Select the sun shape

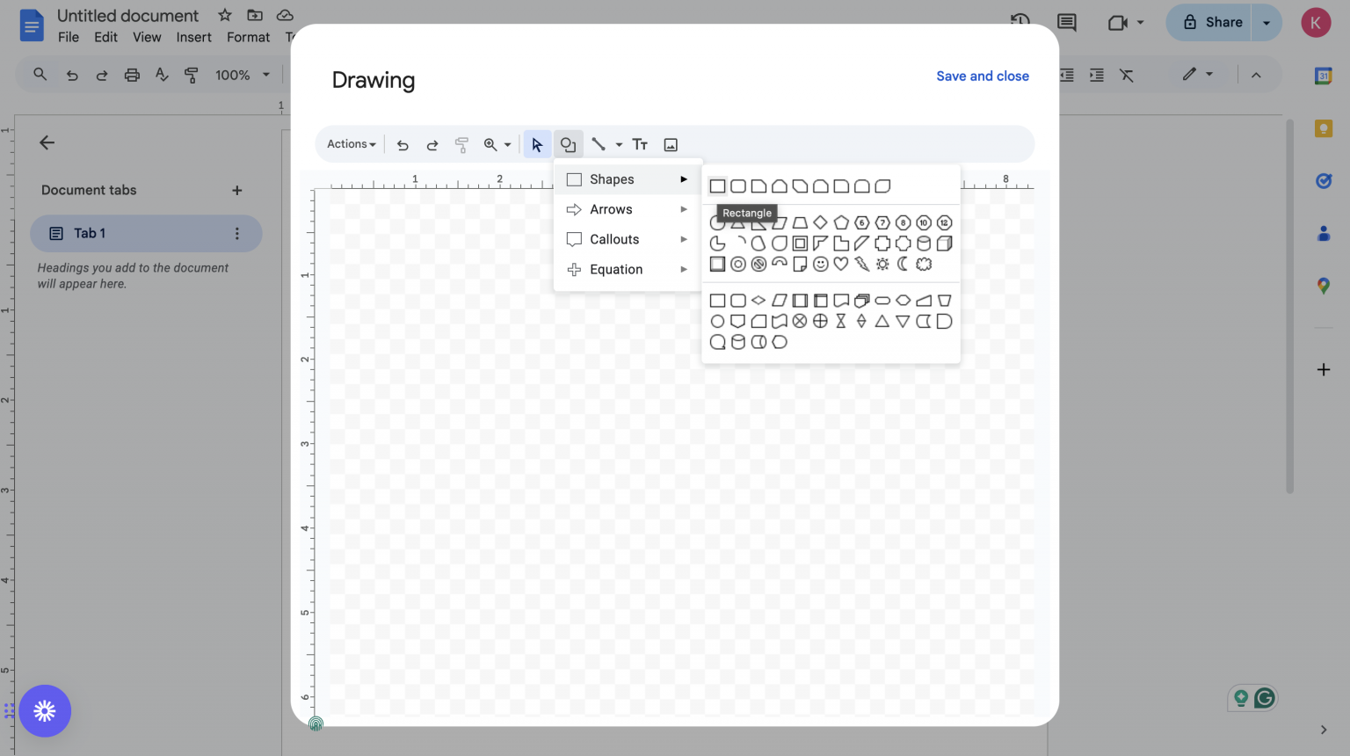point(882,264)
